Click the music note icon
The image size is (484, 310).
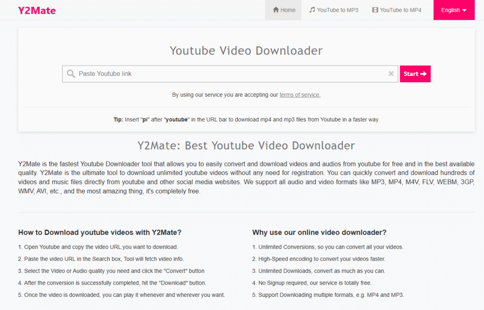312,10
